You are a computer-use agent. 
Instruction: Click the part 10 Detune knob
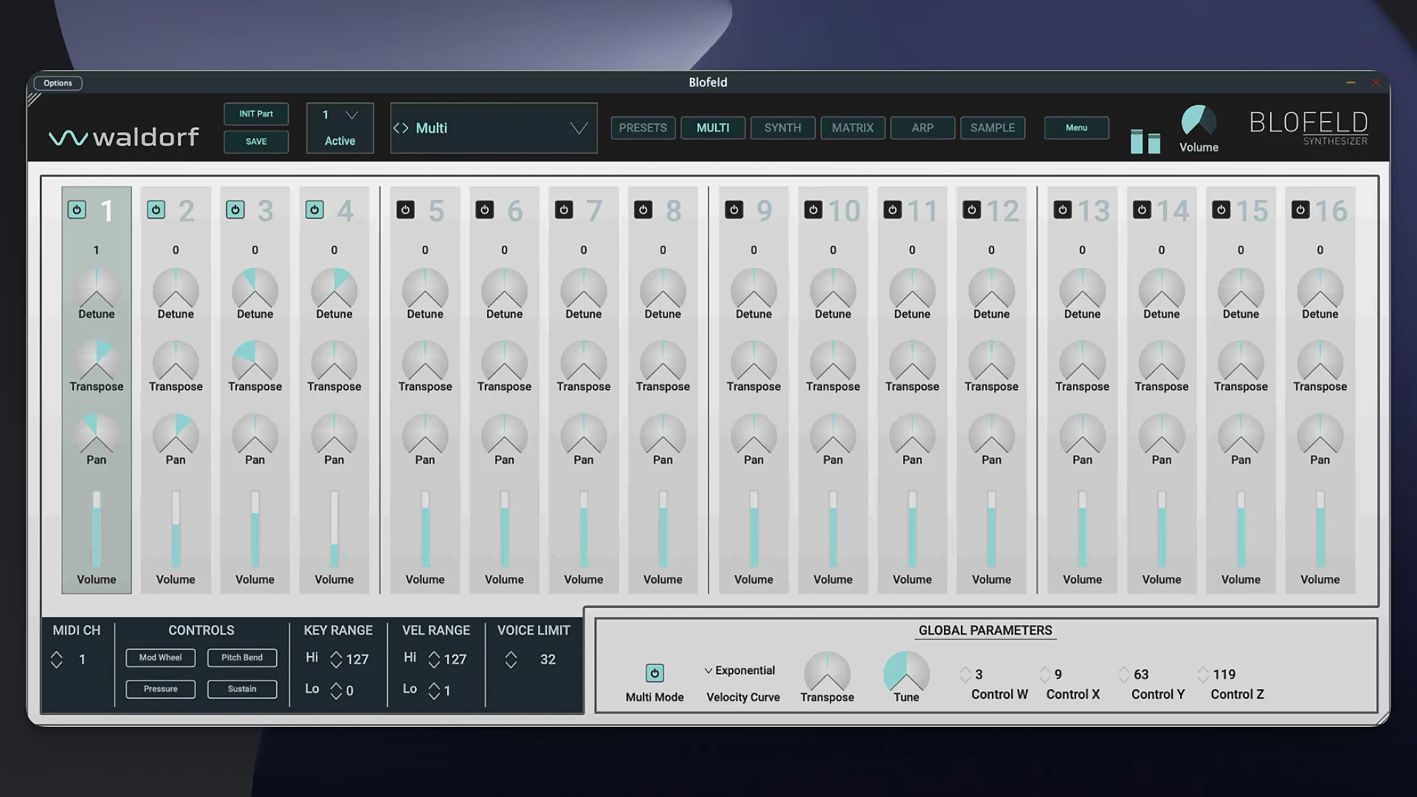point(833,289)
